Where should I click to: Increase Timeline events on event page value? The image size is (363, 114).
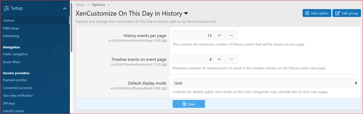(219, 59)
